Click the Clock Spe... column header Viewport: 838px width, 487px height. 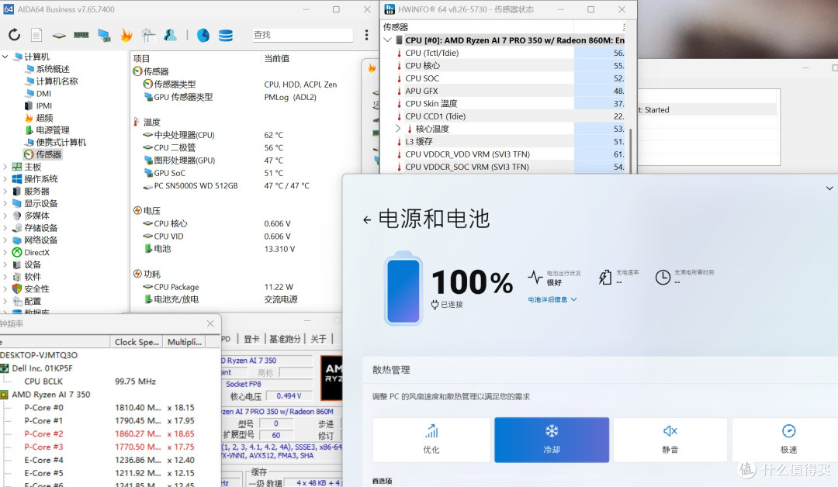137,342
